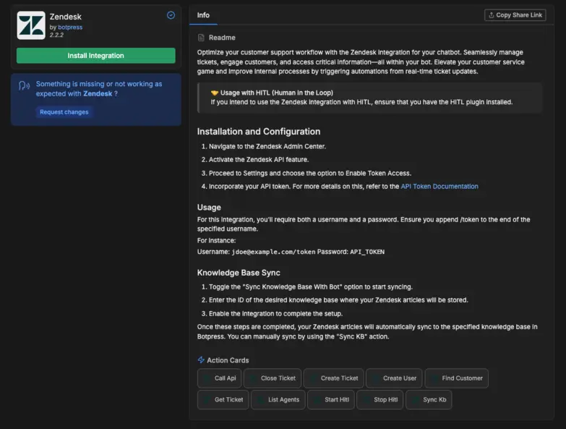Click the share icon in Copy Share Link
Viewport: 566px width, 429px height.
[492, 15]
